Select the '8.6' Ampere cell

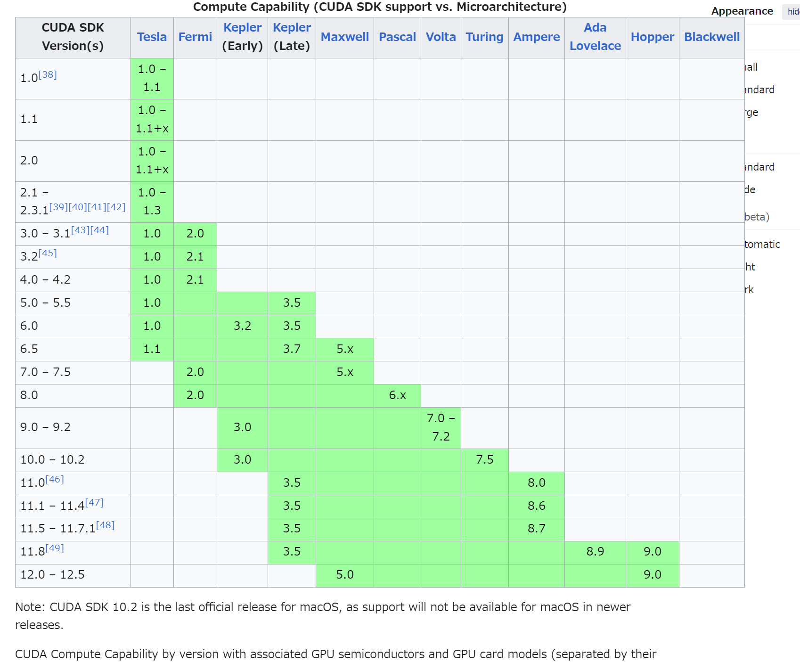tap(537, 507)
